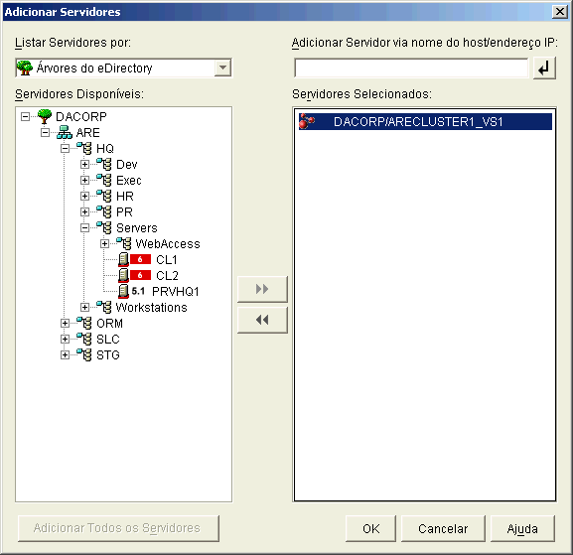Select the ORM label in tree
The image size is (573, 555).
109,324
